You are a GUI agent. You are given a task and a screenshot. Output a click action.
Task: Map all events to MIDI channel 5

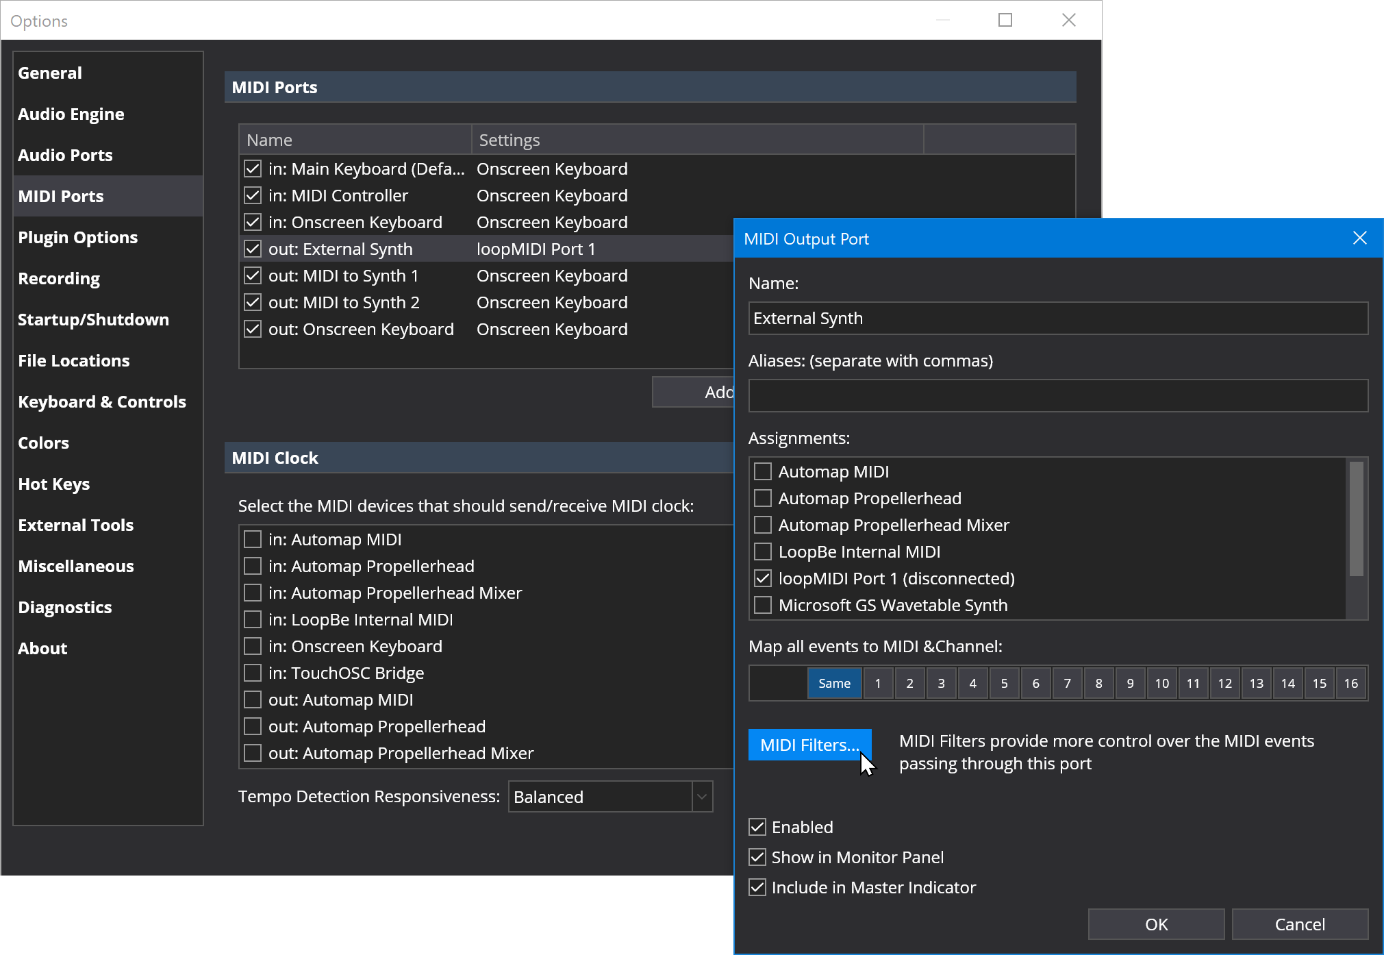pos(1004,683)
